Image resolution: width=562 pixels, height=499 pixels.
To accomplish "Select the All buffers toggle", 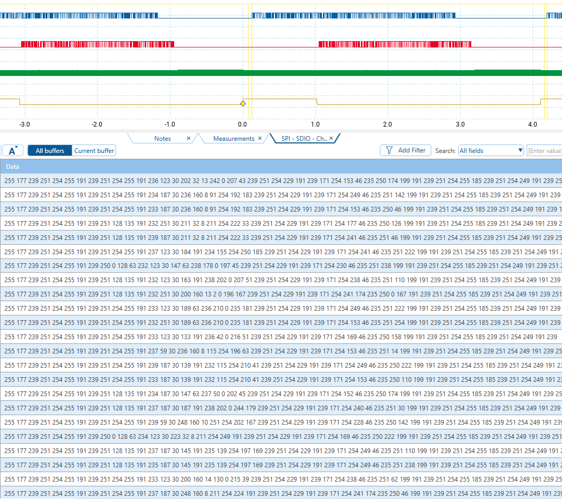I will click(50, 151).
